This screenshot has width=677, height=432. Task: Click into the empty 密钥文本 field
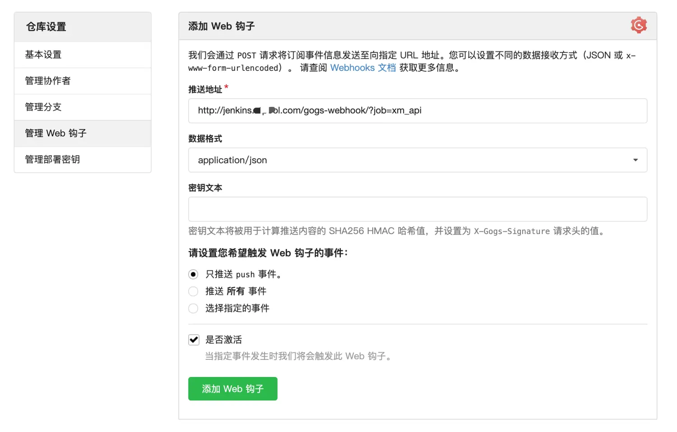click(417, 209)
